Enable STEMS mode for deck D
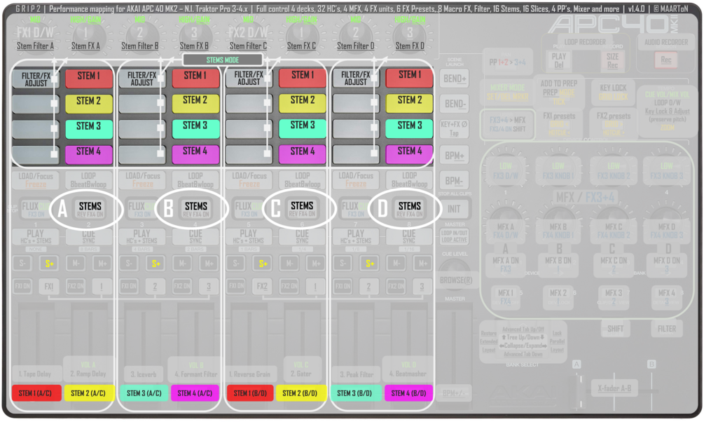 pyautogui.click(x=410, y=208)
